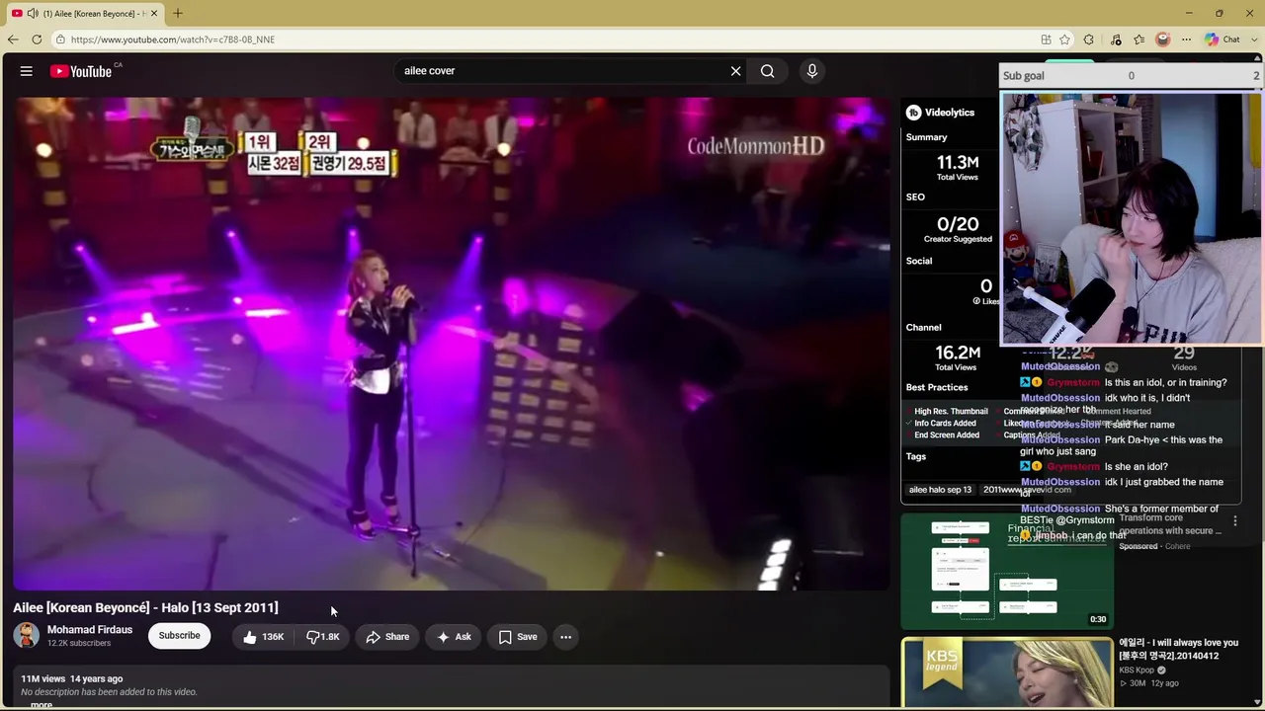Go back to the previous page
The width and height of the screenshot is (1265, 711).
pyautogui.click(x=13, y=39)
